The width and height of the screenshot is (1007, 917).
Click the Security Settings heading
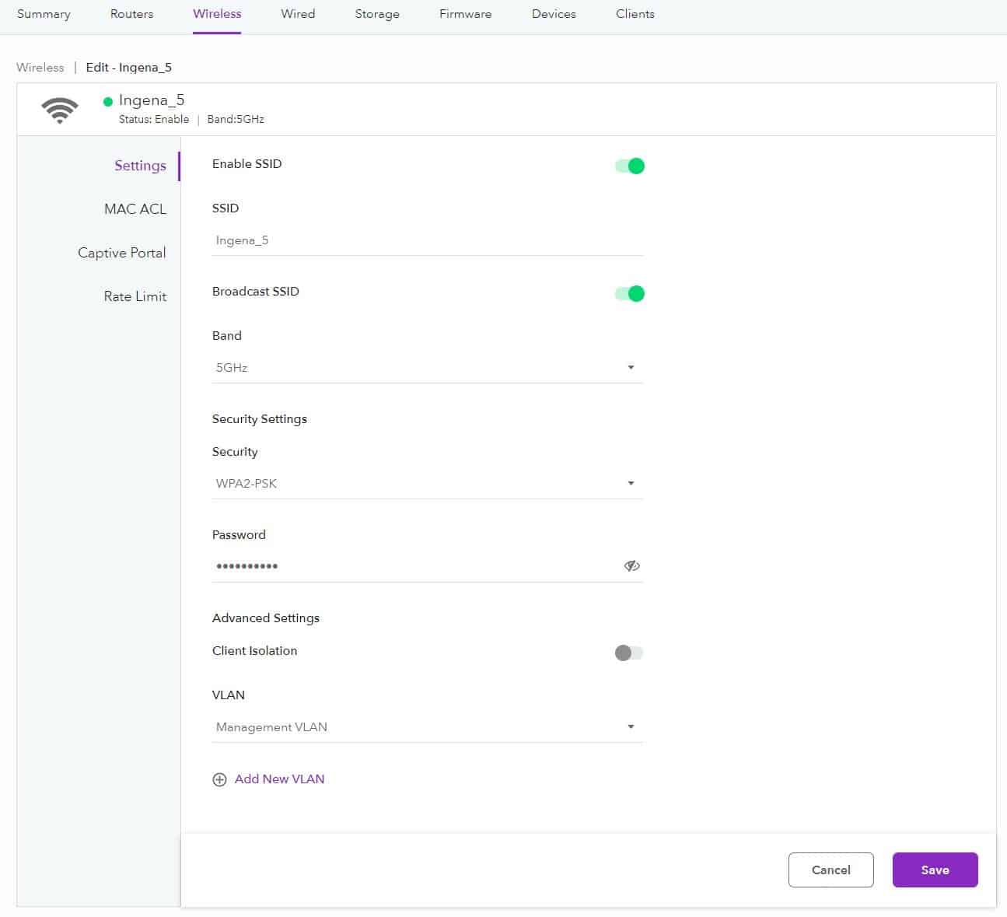[260, 419]
